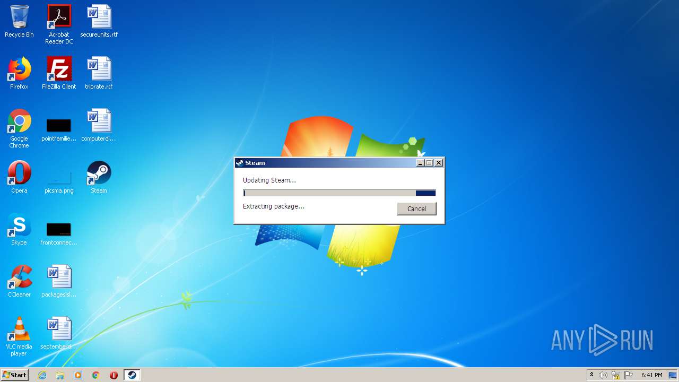
Task: Select Google Chrome desktop shortcut
Action: (x=19, y=128)
